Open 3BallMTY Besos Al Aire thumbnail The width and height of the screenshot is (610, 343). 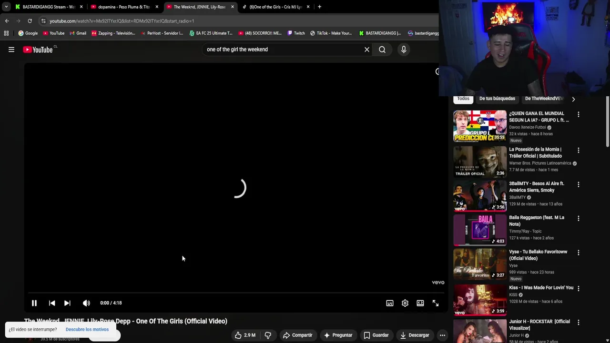click(x=480, y=196)
